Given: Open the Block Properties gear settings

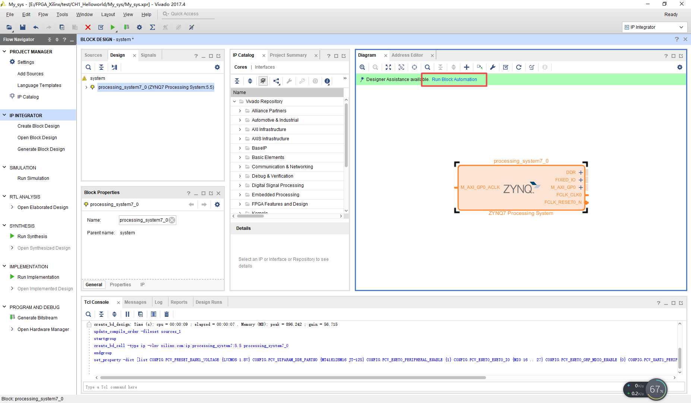Looking at the screenshot, I should click(x=217, y=204).
